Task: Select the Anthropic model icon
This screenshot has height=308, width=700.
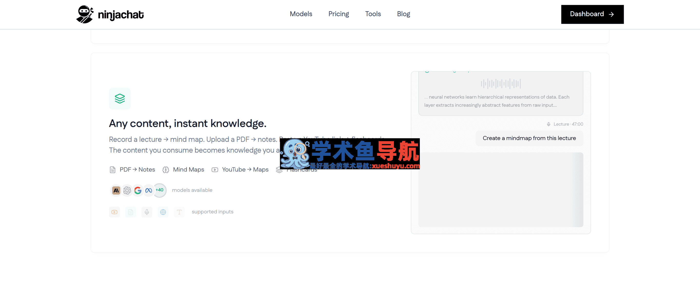Action: (116, 190)
